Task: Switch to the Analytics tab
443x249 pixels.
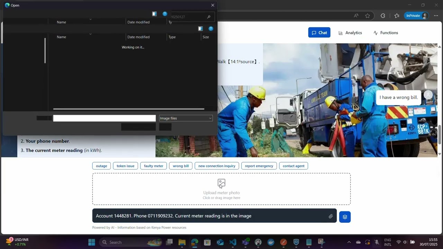Action: (x=350, y=33)
